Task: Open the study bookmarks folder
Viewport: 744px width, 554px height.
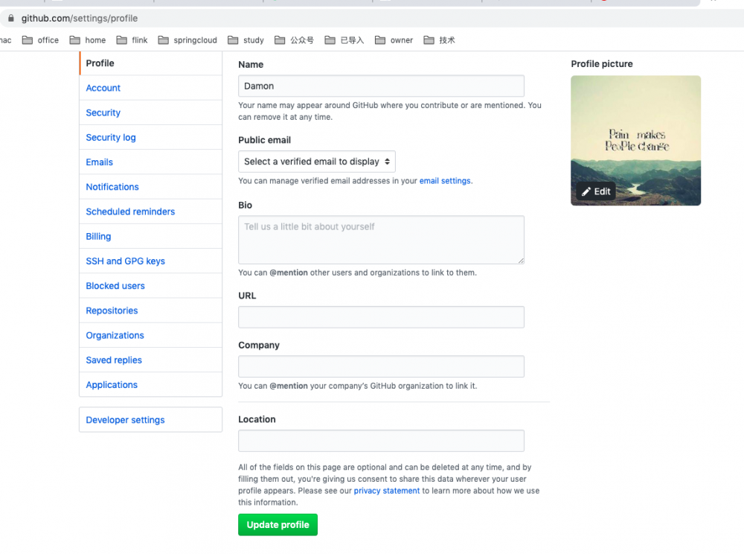Action: click(x=246, y=40)
